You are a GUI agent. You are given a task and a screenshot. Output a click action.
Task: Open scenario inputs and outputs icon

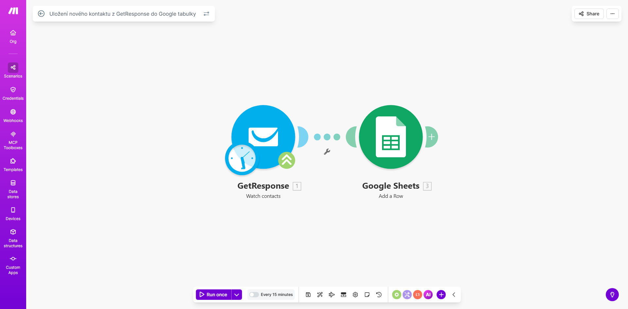343,295
